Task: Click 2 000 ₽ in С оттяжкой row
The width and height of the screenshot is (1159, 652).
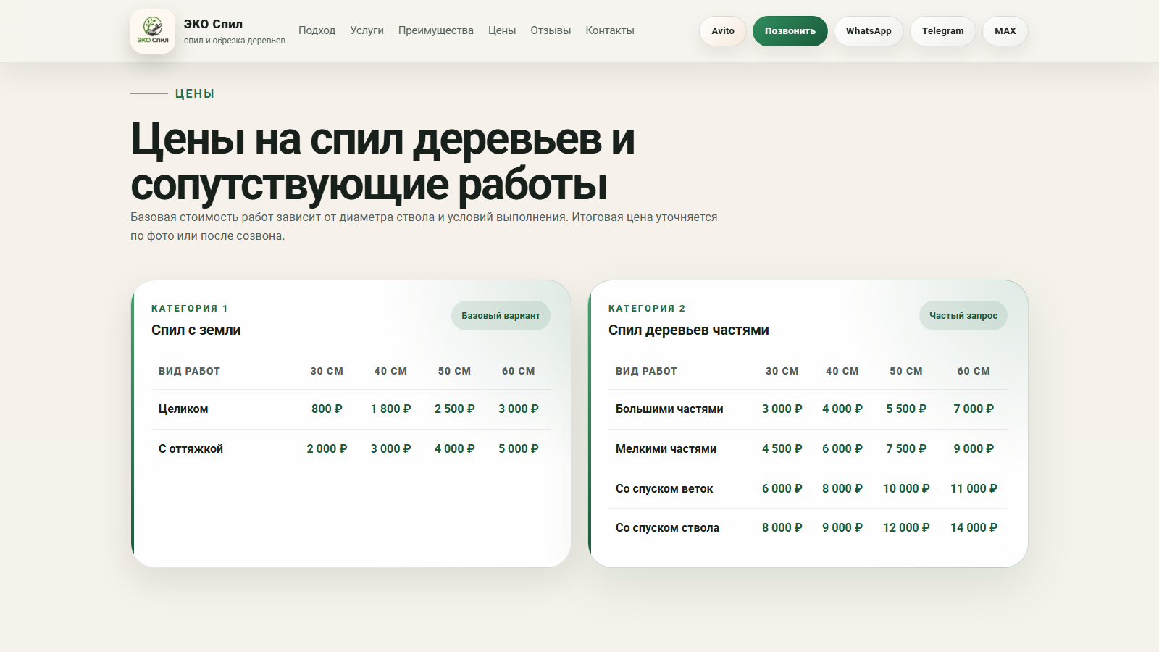Action: (327, 448)
